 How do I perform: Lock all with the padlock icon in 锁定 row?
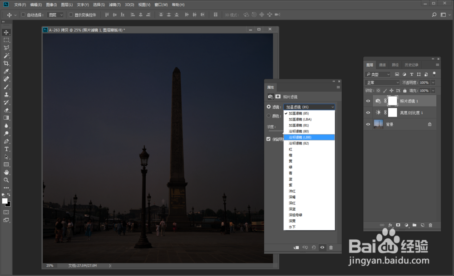405,91
